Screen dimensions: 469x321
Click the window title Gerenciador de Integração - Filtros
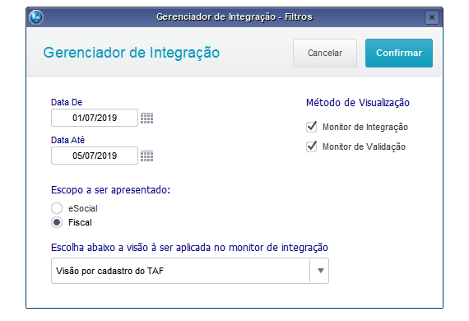[x=234, y=16]
